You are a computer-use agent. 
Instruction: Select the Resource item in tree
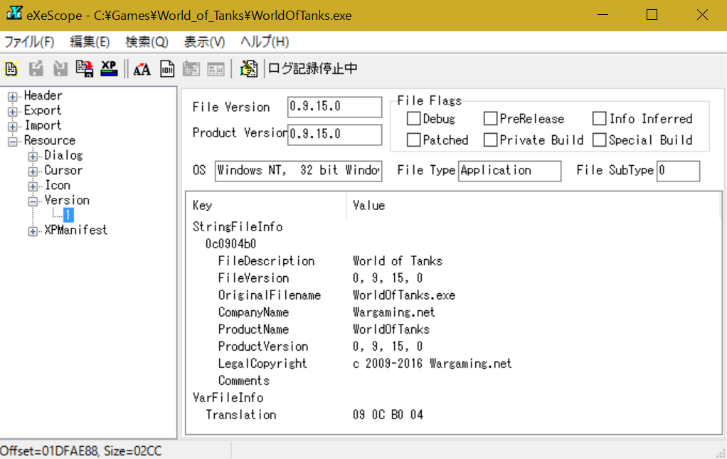[49, 140]
